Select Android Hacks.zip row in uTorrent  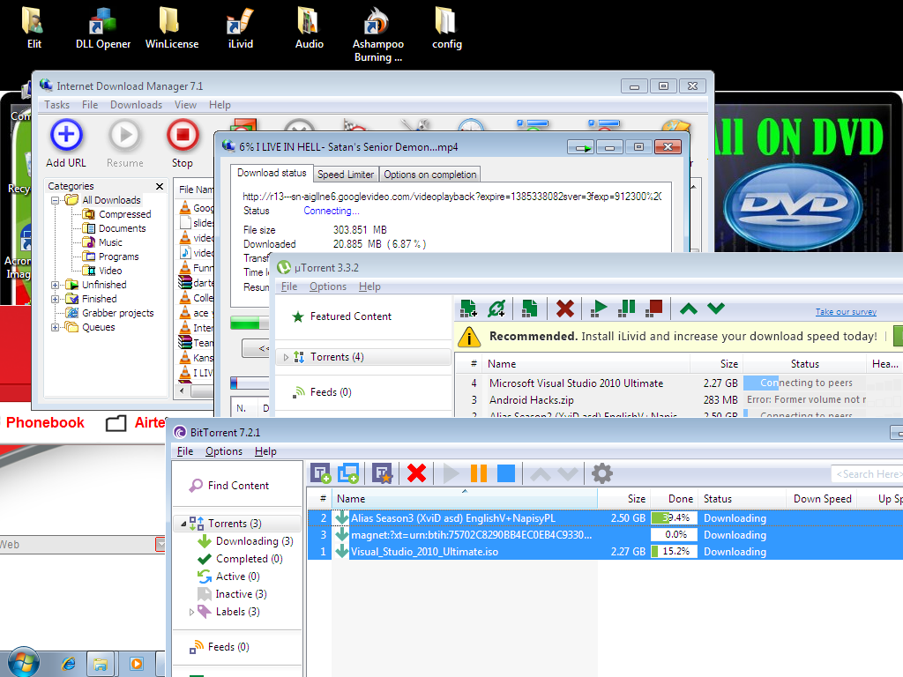click(x=679, y=399)
